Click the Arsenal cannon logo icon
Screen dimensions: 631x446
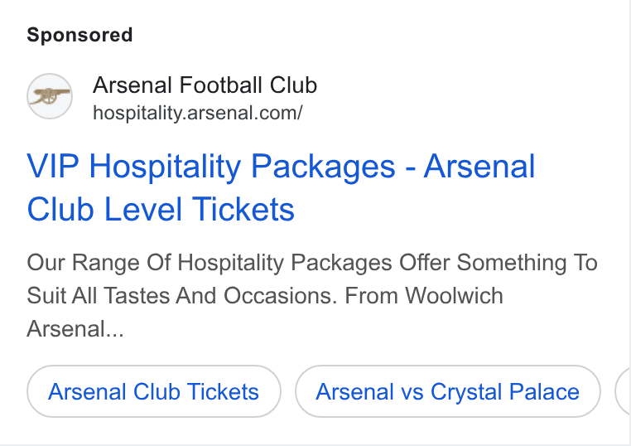tap(50, 96)
